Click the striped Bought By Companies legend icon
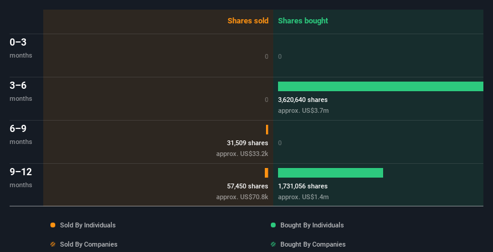 point(273,244)
